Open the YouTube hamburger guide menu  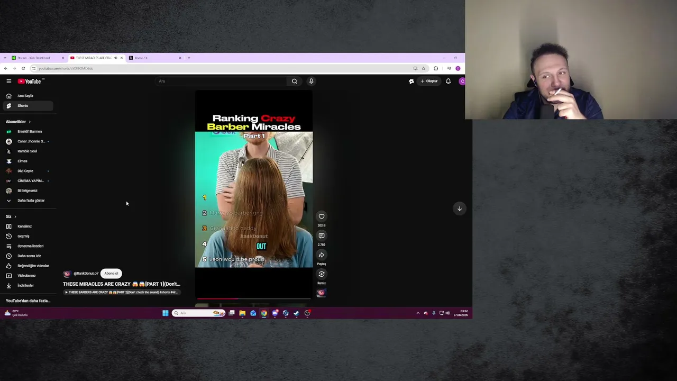point(9,81)
